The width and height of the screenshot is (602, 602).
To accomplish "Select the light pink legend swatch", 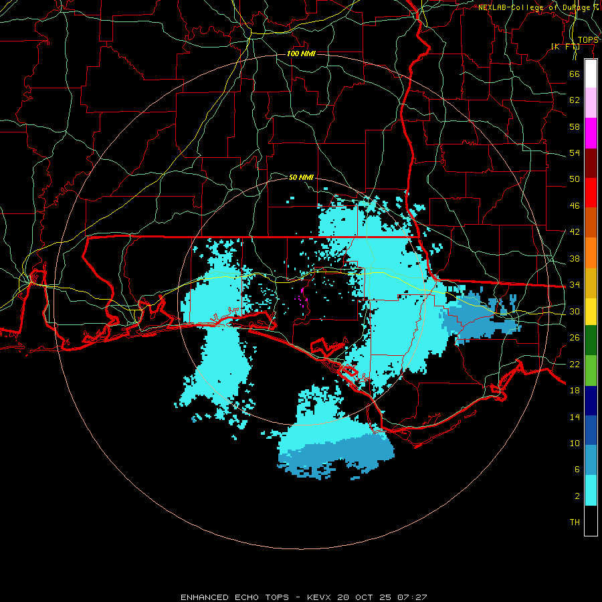I will pos(591,103).
